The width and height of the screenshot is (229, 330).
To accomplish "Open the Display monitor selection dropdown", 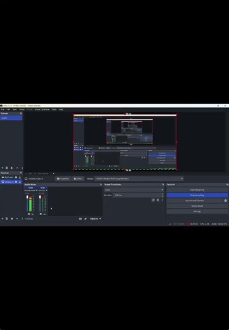I will click(139, 179).
